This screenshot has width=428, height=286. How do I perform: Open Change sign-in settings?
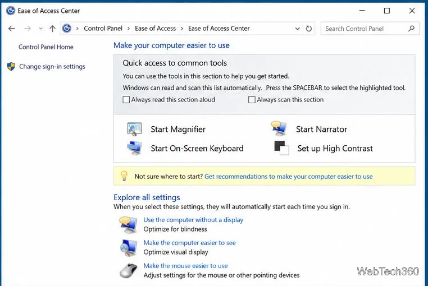(52, 67)
